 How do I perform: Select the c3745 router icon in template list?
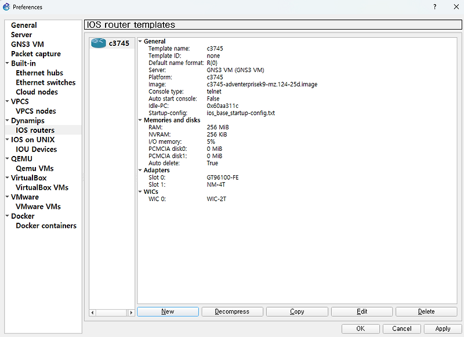(x=98, y=42)
